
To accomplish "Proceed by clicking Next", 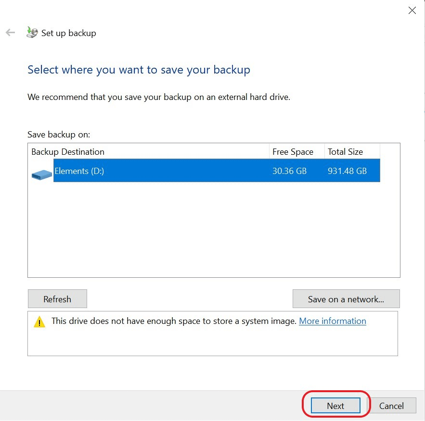I will (x=335, y=405).
